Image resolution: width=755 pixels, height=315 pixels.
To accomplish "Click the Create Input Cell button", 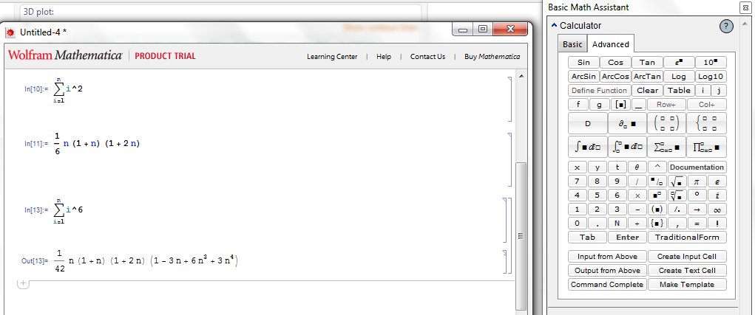I will tap(687, 257).
